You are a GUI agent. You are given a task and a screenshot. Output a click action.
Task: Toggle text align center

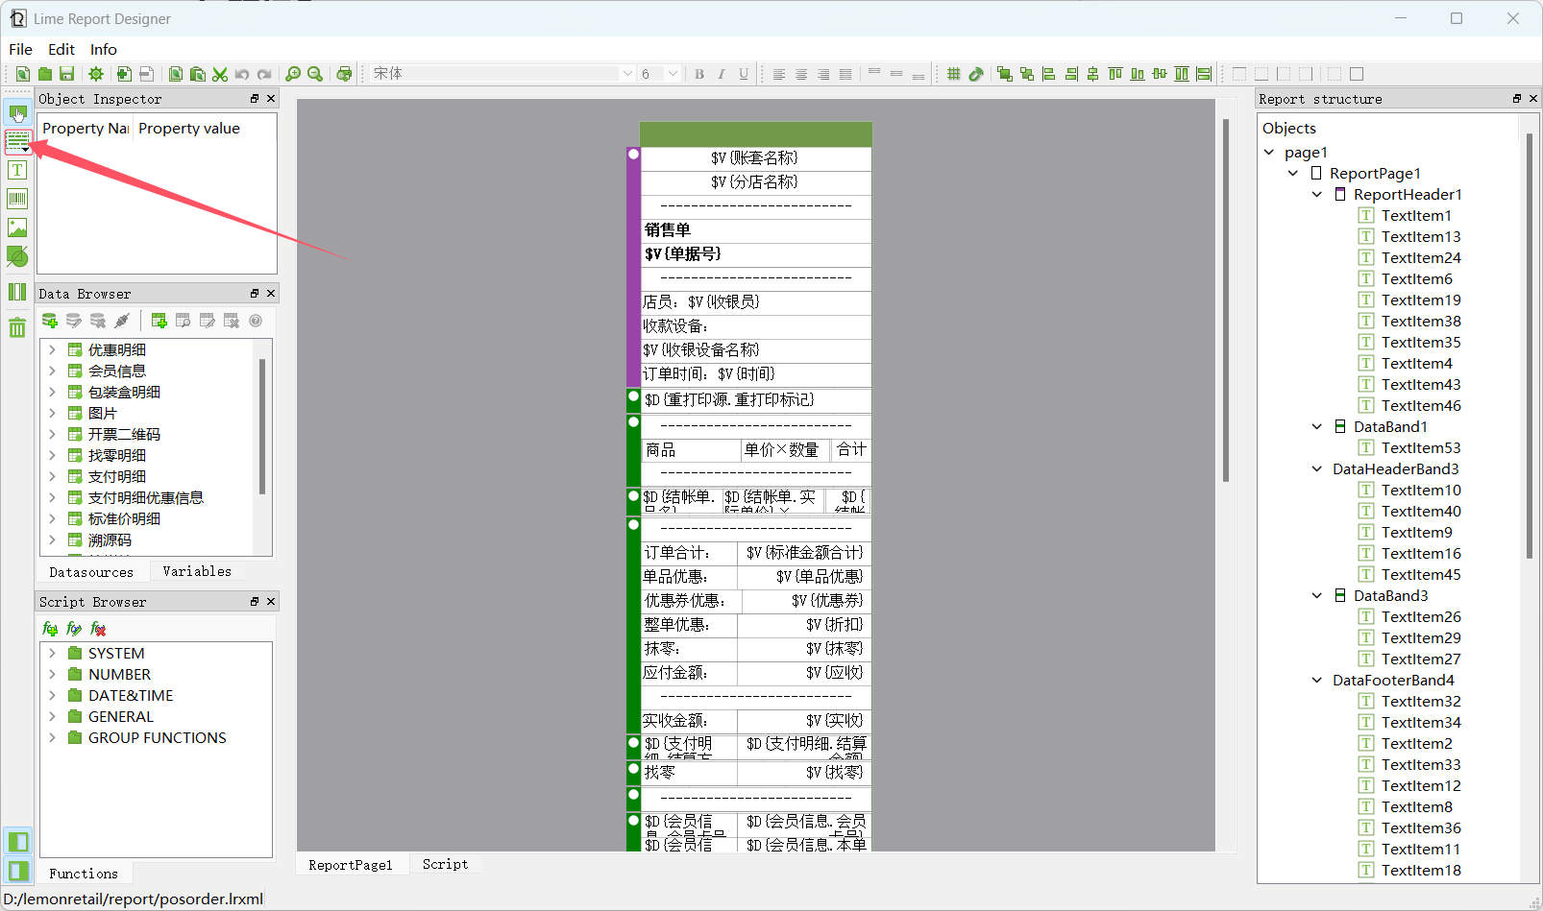(801, 74)
